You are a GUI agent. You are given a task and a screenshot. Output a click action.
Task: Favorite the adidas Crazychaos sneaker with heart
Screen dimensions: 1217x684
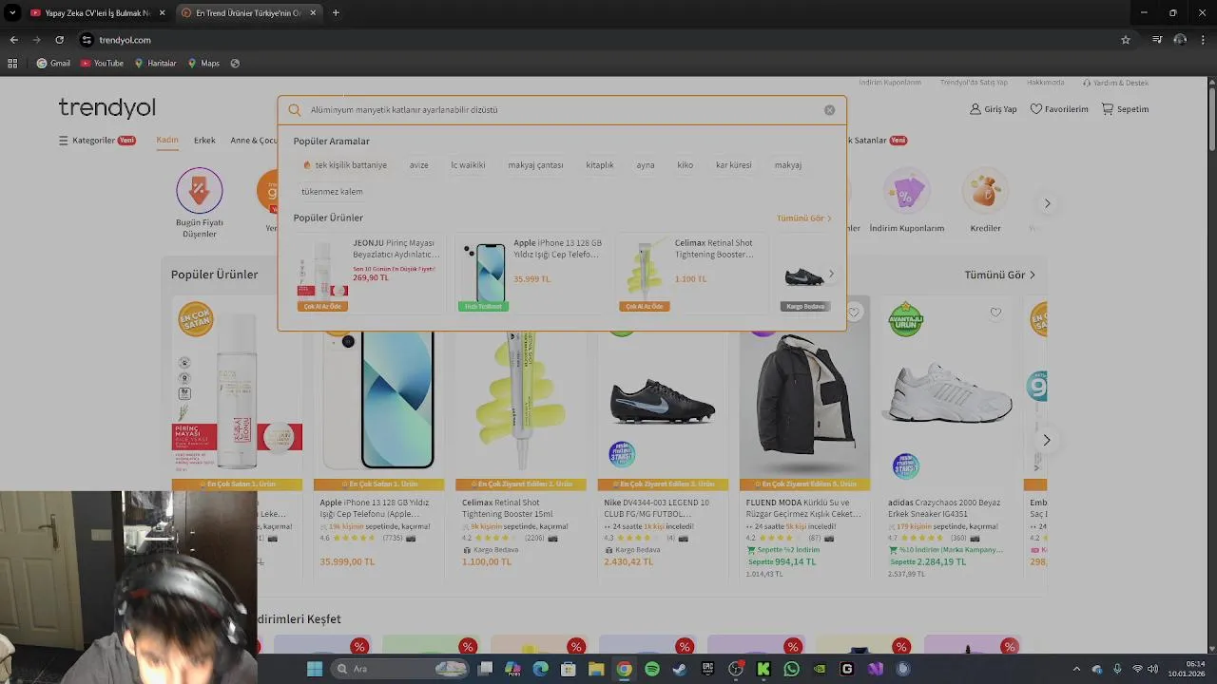(x=995, y=313)
